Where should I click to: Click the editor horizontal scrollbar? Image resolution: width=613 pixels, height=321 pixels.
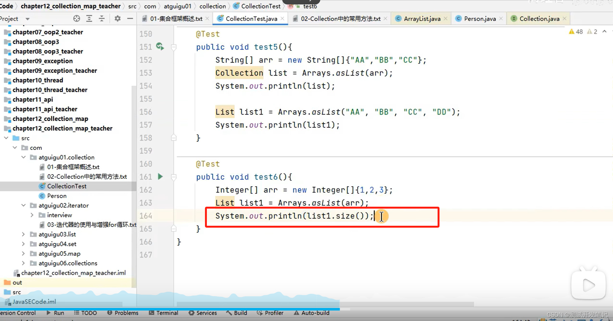(x=325, y=304)
